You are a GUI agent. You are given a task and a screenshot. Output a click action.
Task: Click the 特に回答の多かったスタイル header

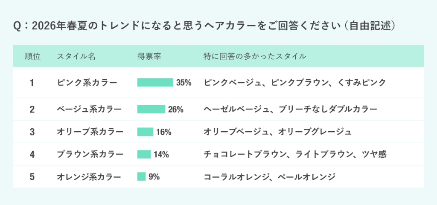[x=255, y=56]
